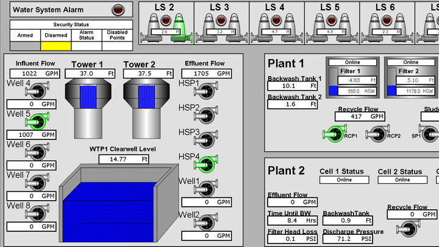Open the HSP3 pump icon
439x247 pixels.
tap(206, 139)
